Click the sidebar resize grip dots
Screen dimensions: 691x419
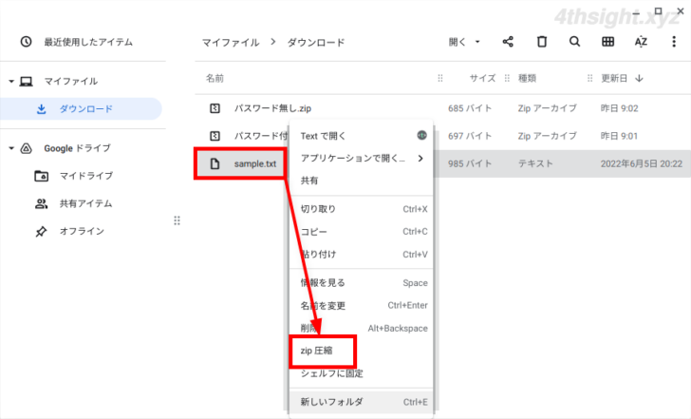coord(177,220)
